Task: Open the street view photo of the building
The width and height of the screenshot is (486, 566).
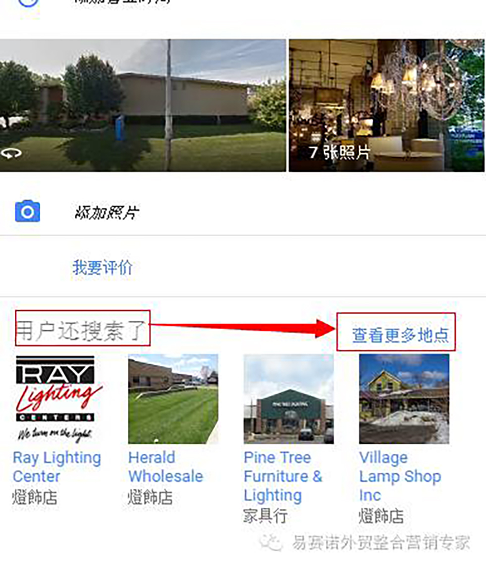Action: tap(143, 105)
